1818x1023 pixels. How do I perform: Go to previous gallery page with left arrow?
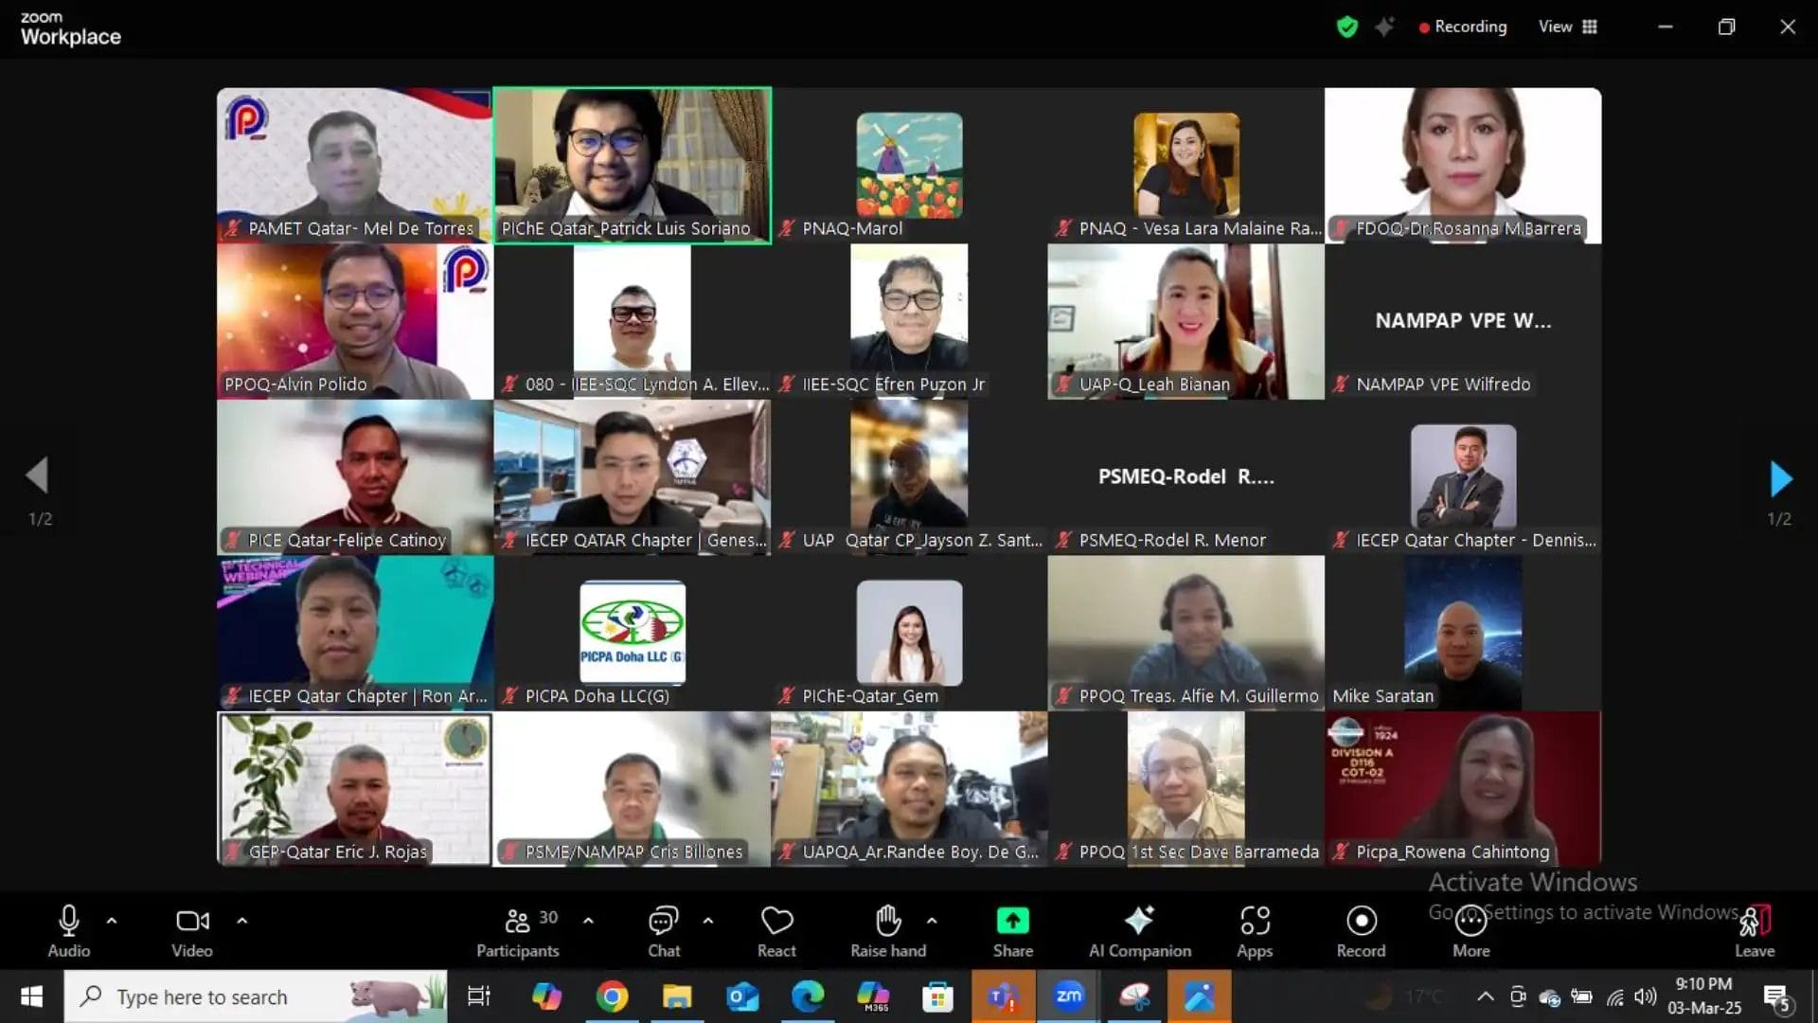[37, 476]
